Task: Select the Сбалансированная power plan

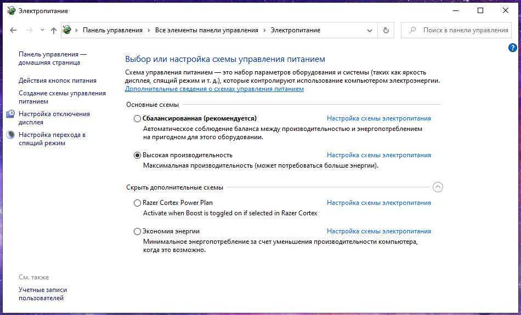Action: tap(137, 118)
